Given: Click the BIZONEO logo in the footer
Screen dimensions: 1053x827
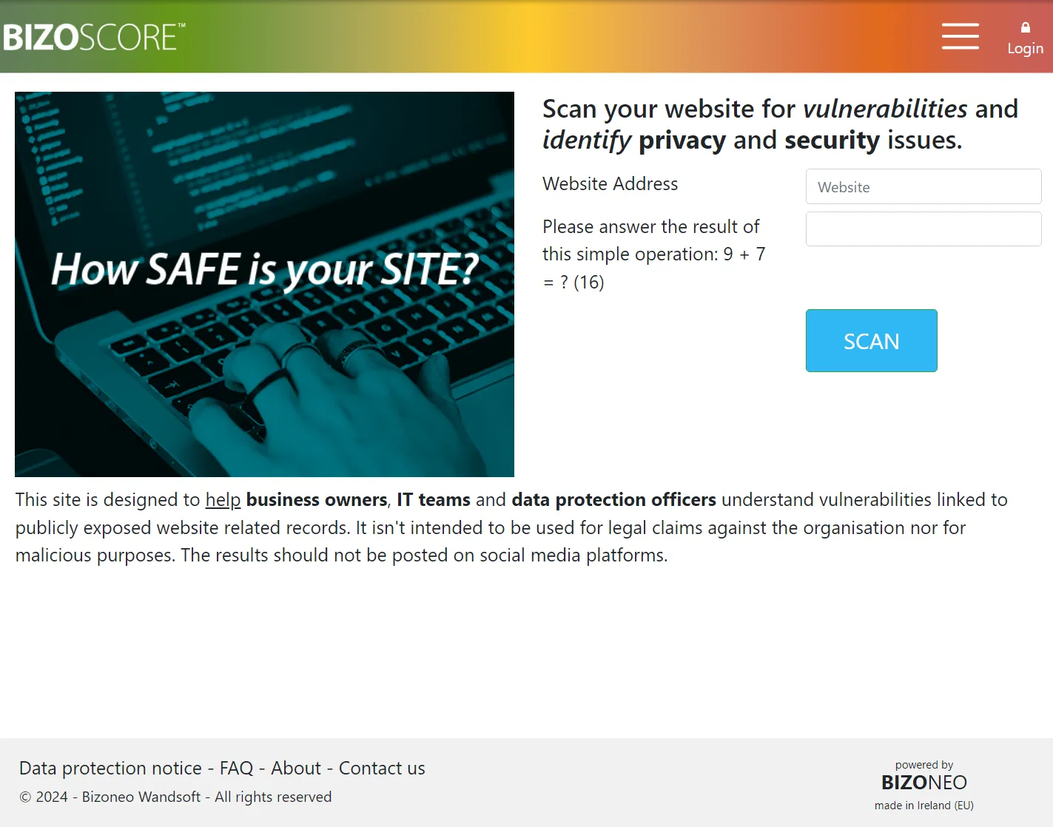Looking at the screenshot, I should [924, 782].
